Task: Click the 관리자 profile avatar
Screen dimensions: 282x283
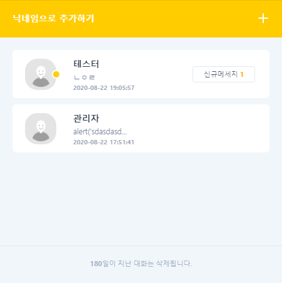Action: click(x=41, y=129)
